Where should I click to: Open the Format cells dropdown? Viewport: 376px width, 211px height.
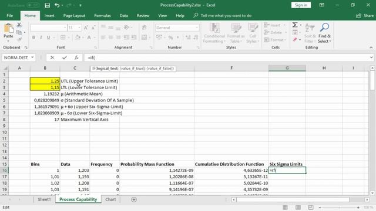coord(285,40)
